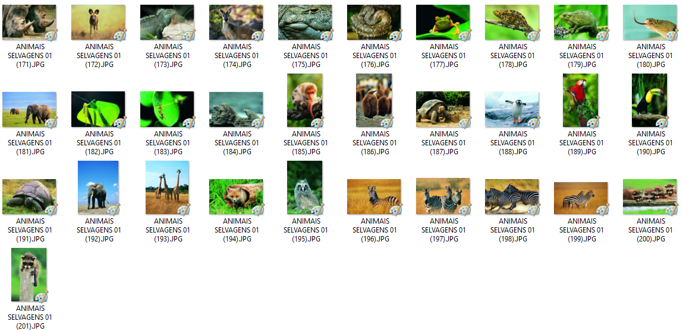
Task: Click the monkey thumbnail (185).JPG
Action: click(304, 100)
